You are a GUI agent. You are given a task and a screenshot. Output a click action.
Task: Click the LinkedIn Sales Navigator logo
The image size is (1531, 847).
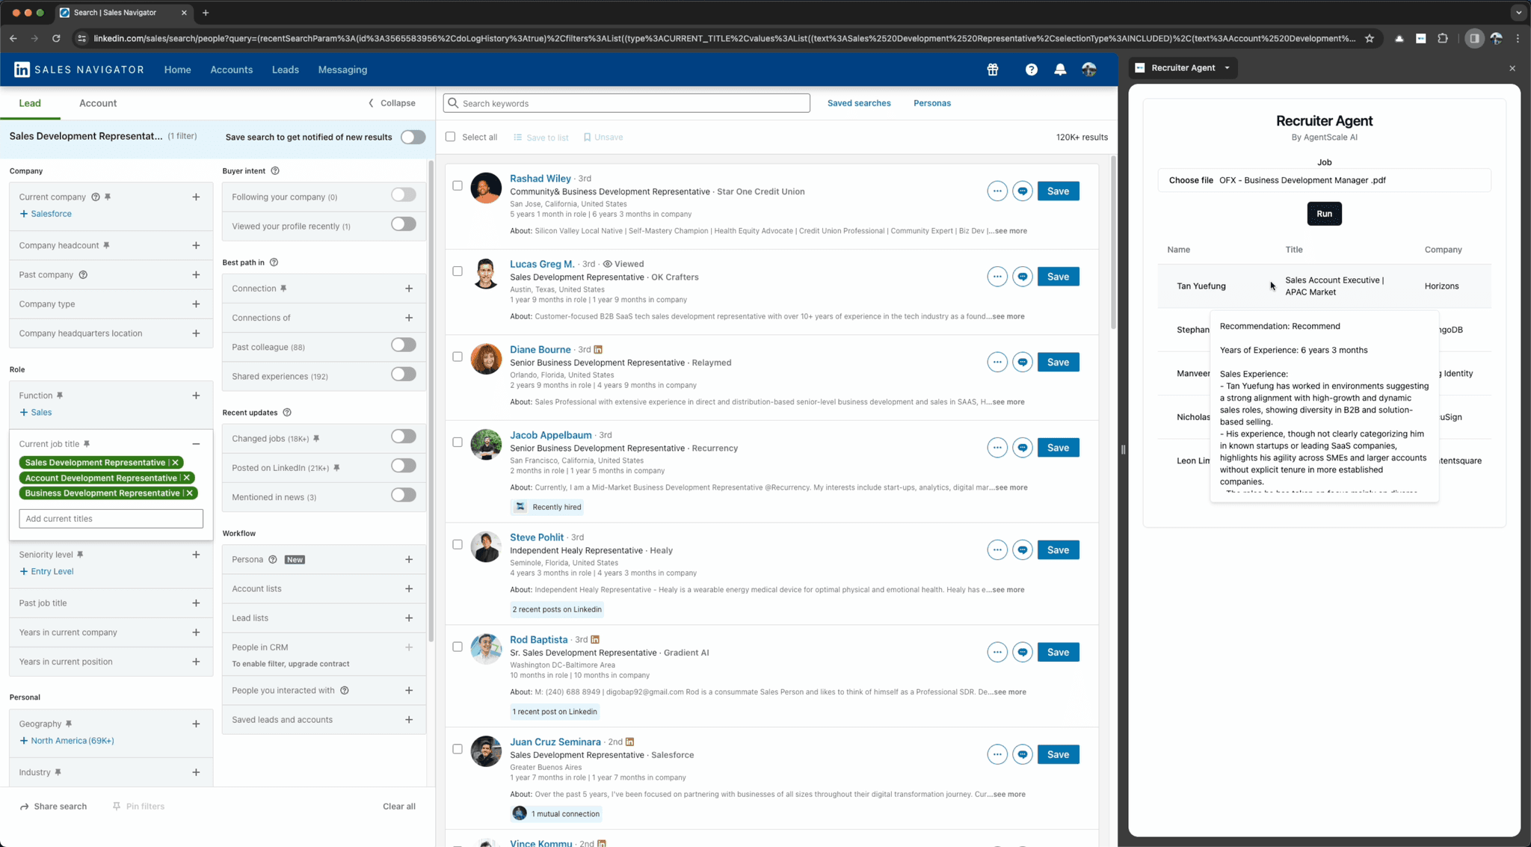(79, 70)
